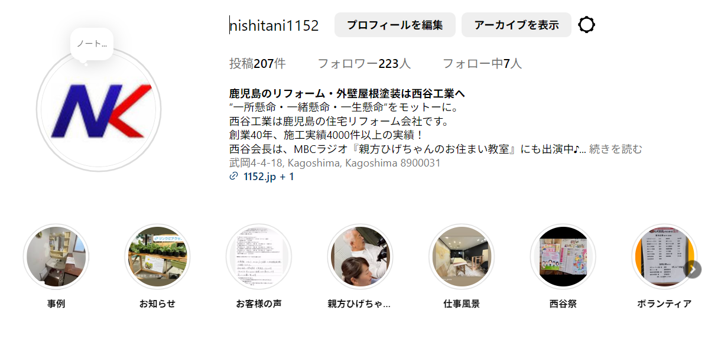
Task: Click the ノート… note bubble
Action: (x=92, y=44)
